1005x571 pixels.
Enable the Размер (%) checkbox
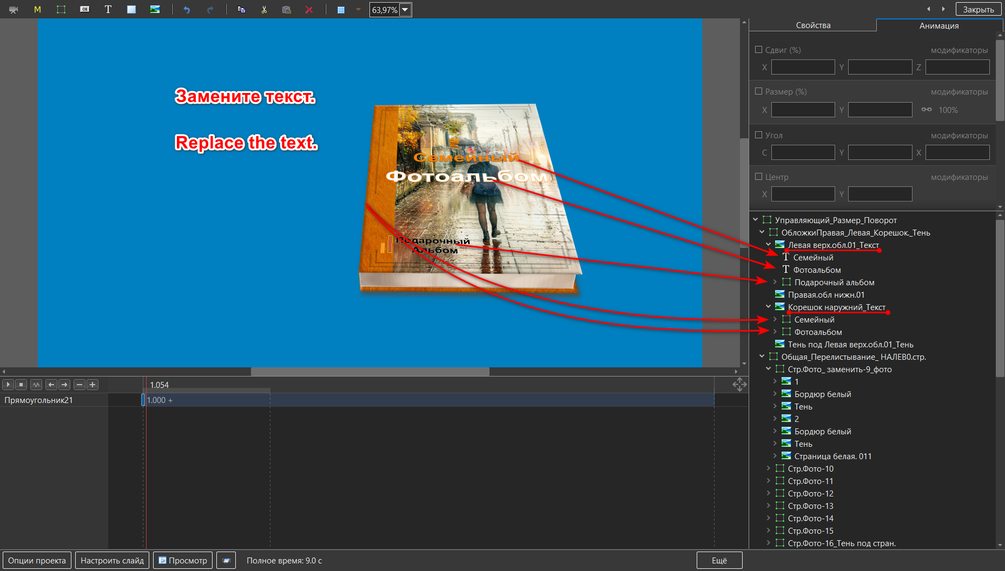[758, 91]
